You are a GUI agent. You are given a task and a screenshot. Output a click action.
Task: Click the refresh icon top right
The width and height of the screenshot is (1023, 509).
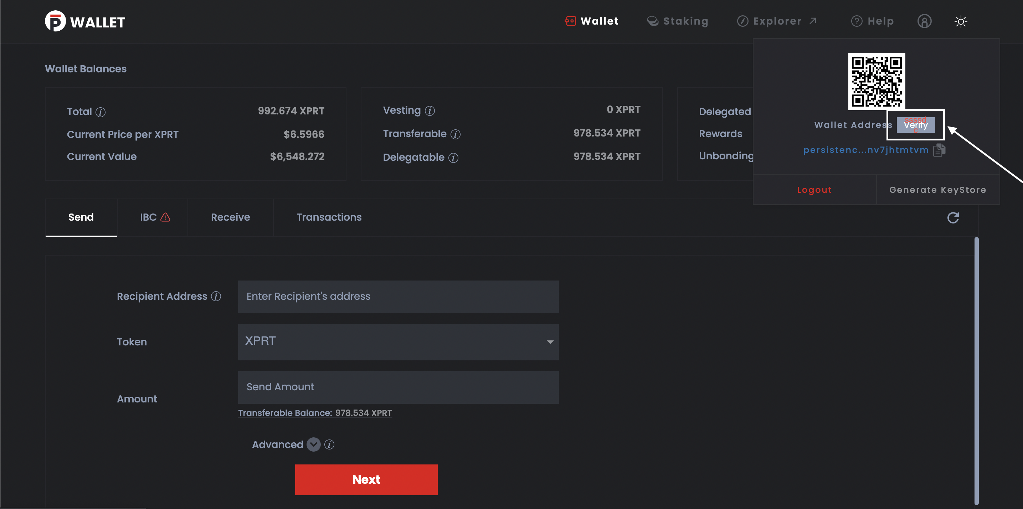(x=954, y=217)
